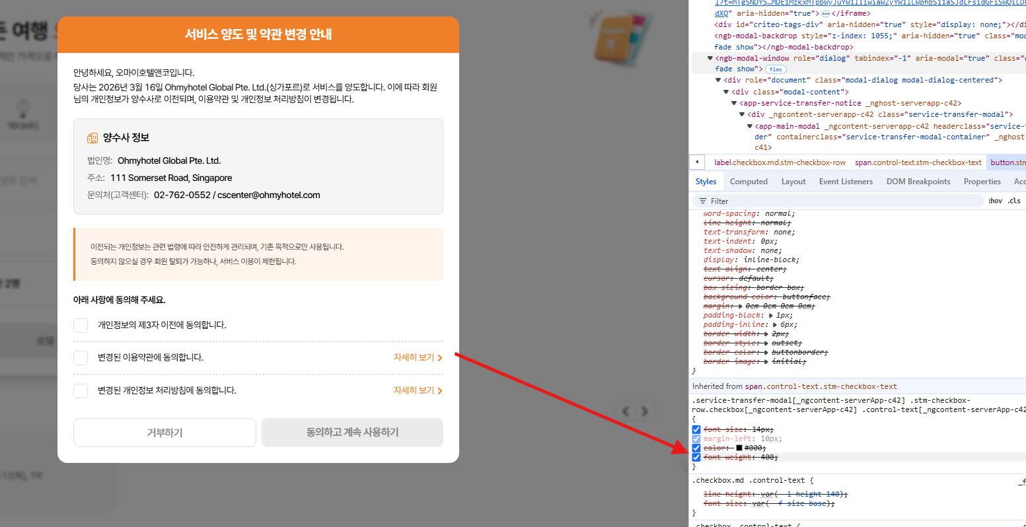Click the breadcrumb left scroll arrow
Screen dimensions: 1026x527
point(696,162)
